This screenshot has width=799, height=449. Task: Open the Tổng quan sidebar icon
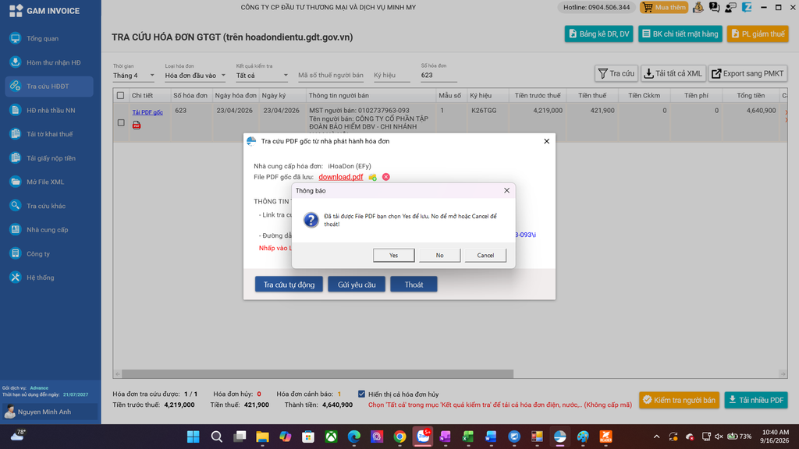(16, 38)
